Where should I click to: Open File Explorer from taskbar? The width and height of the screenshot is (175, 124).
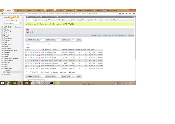[32, 83]
